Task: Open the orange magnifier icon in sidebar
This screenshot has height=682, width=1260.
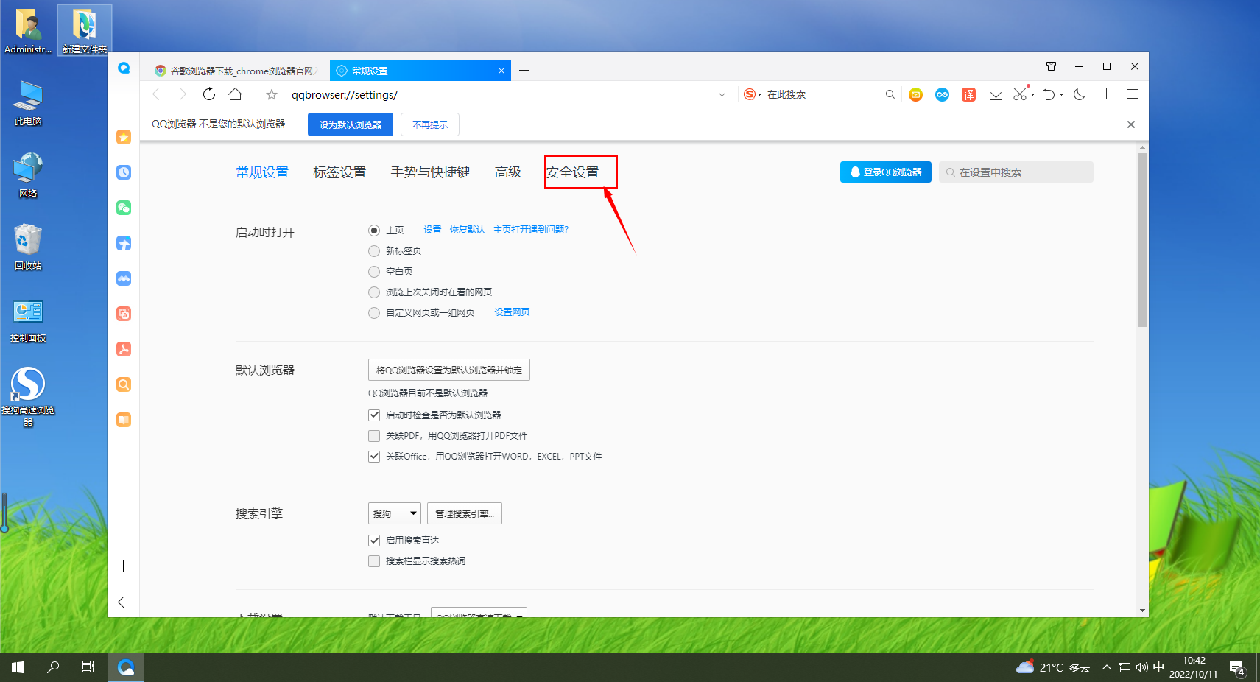Action: (x=124, y=384)
